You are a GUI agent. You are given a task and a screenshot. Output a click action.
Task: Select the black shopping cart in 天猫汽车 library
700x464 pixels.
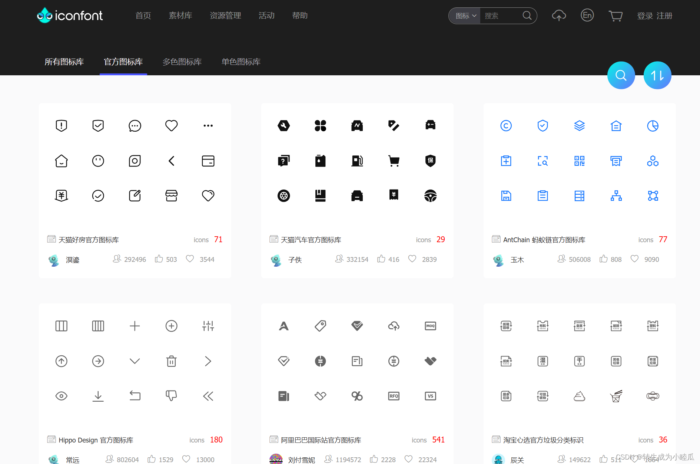[394, 161]
